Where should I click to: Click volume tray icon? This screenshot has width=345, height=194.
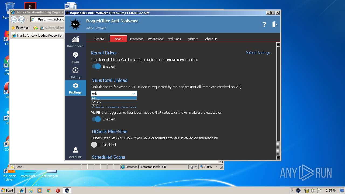(x=313, y=190)
